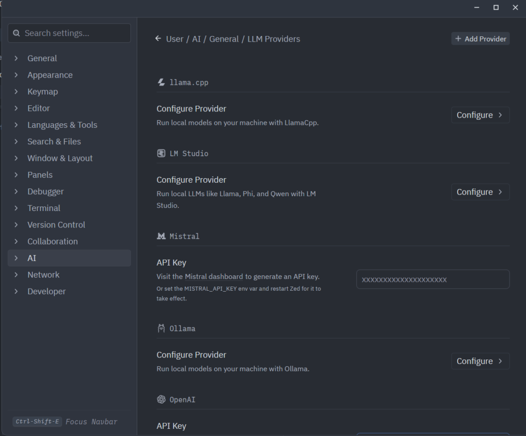Click the General breadcrumb segment
This screenshot has height=436, width=526.
point(224,39)
